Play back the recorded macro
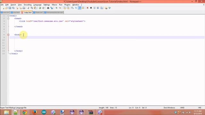Viewport: 205px width, 115px height. 94,8
